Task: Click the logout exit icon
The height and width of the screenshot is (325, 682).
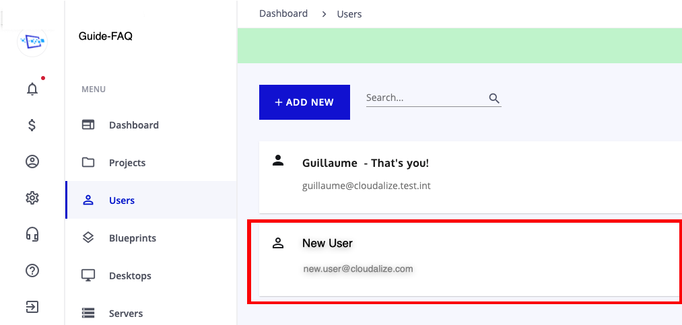Action: (32, 307)
